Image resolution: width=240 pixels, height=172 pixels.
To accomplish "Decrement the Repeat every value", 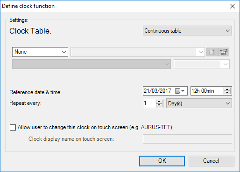I will (x=159, y=105).
